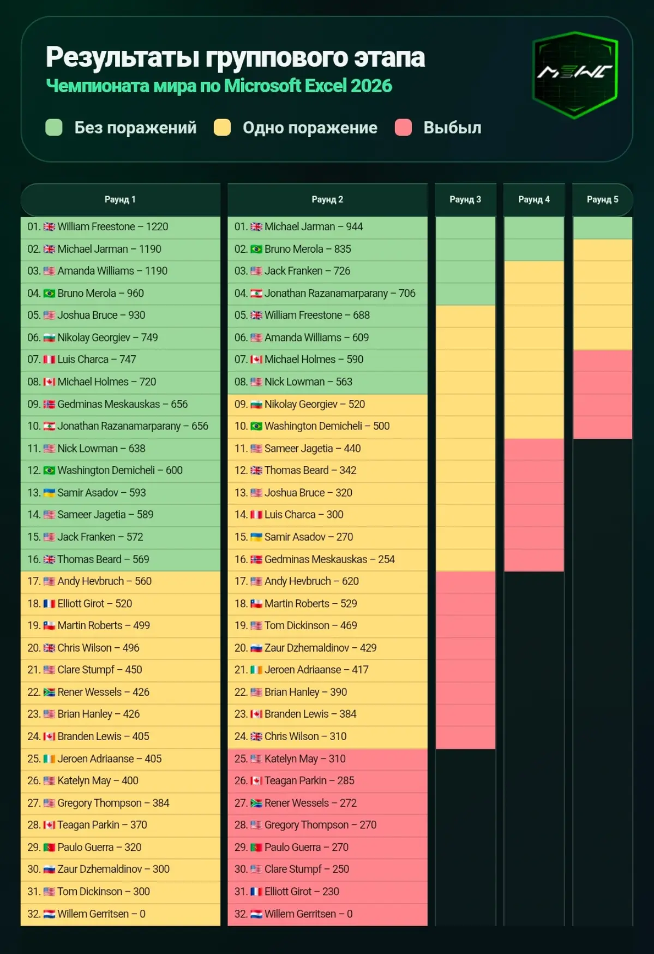The width and height of the screenshot is (654, 954).
Task: Click the row 'Branden Lewis – 405'
Action: pyautogui.click(x=121, y=736)
